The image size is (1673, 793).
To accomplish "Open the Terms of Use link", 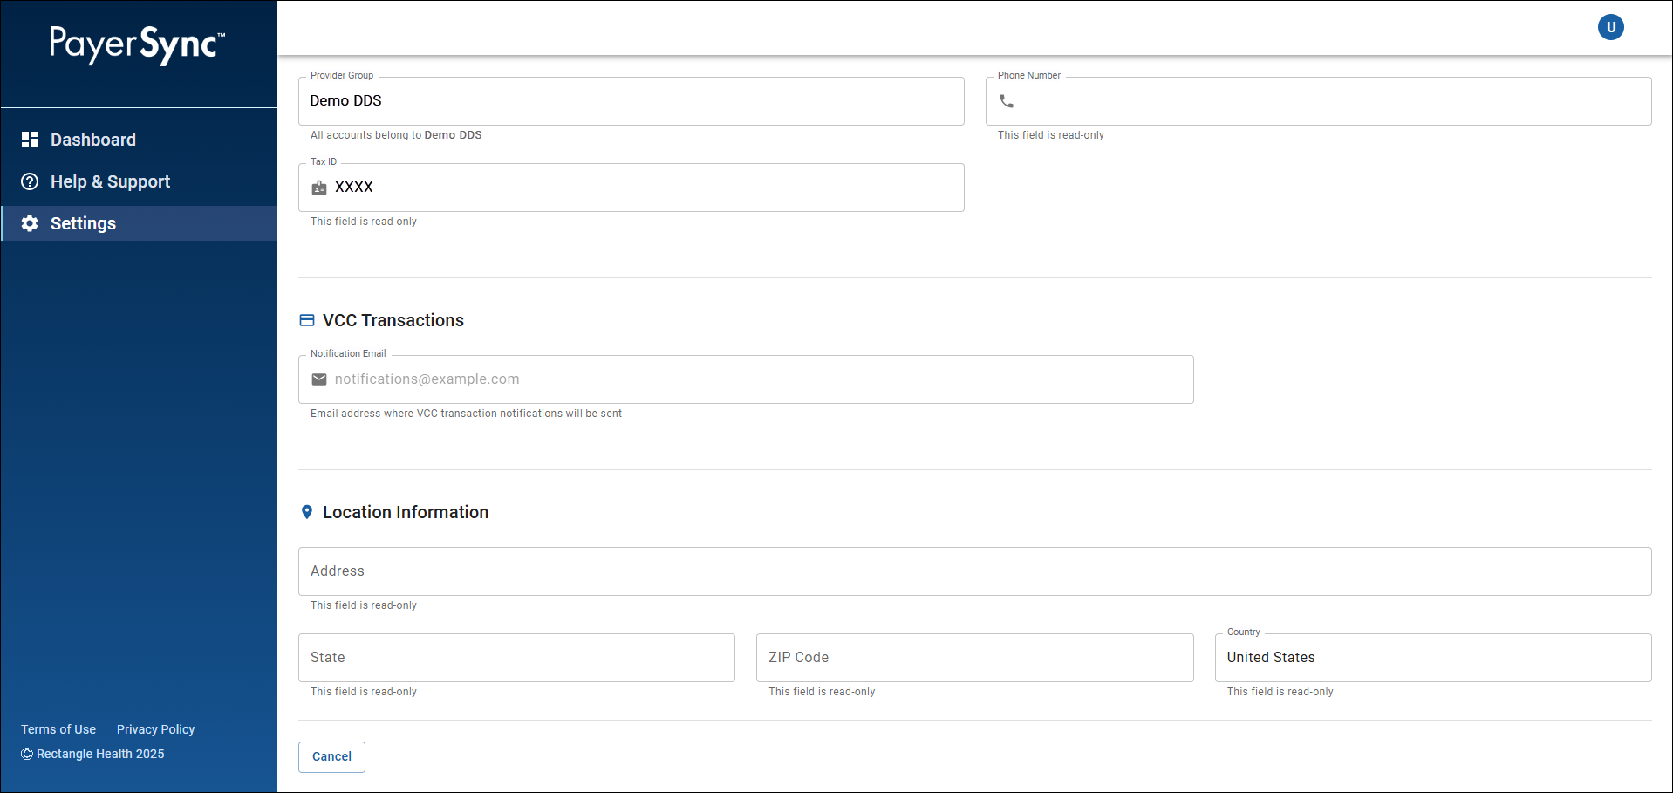I will coord(58,729).
